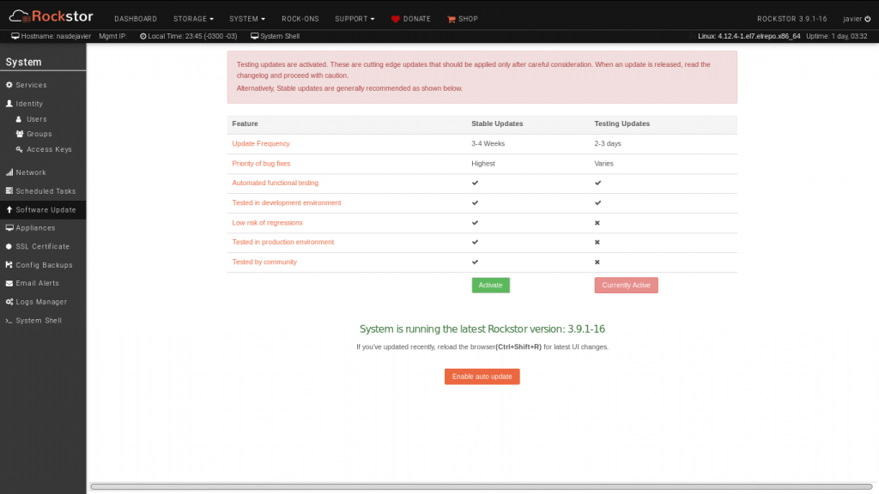
Task: Click the SSL Certificate icon
Action: (x=9, y=246)
